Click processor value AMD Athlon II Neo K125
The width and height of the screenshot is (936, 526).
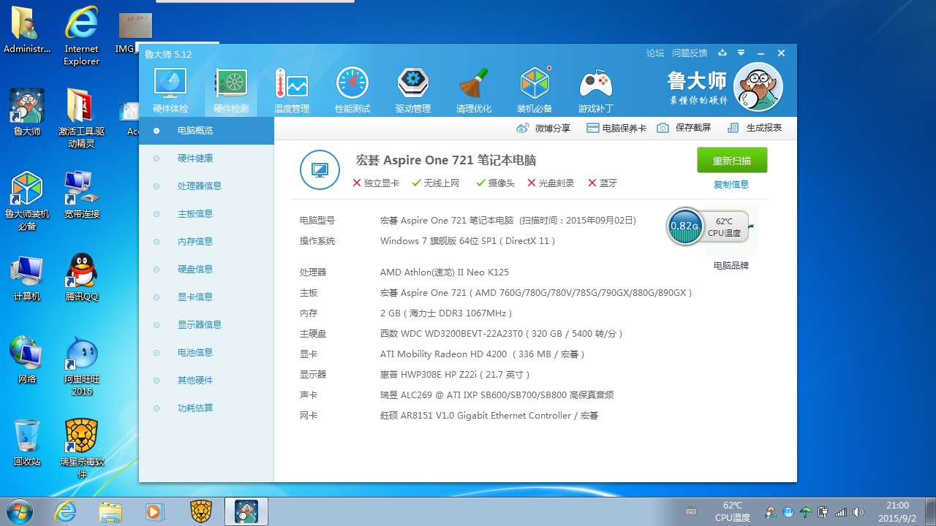(445, 272)
